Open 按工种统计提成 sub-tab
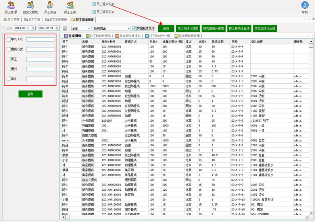 coord(98,36)
